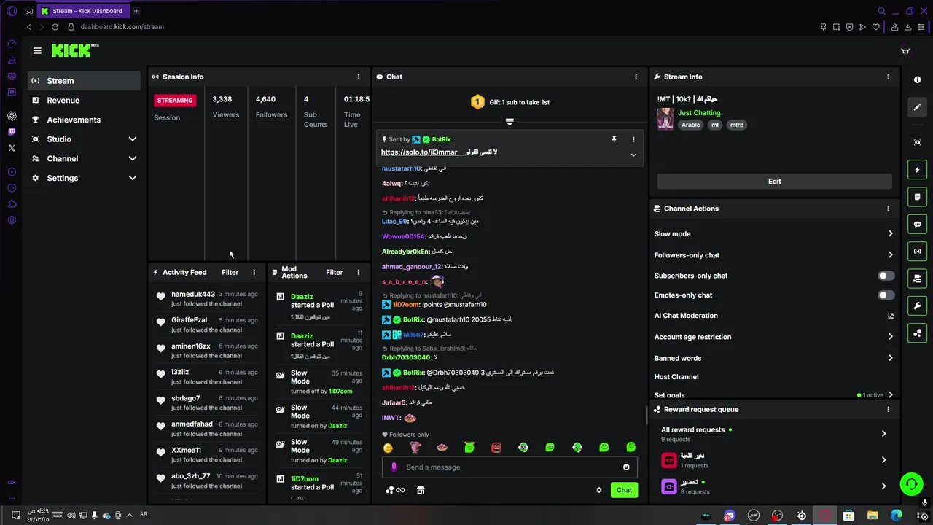Click the wrench widget in right sidebar
This screenshot has height=525, width=933.
click(918, 306)
